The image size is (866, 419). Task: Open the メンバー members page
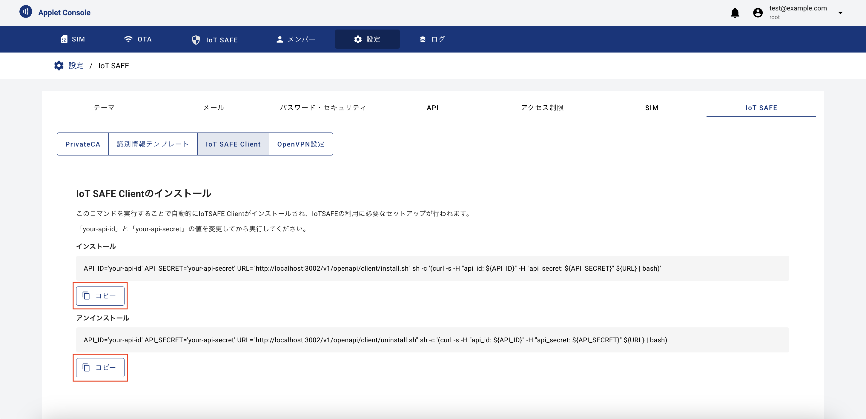pos(296,39)
